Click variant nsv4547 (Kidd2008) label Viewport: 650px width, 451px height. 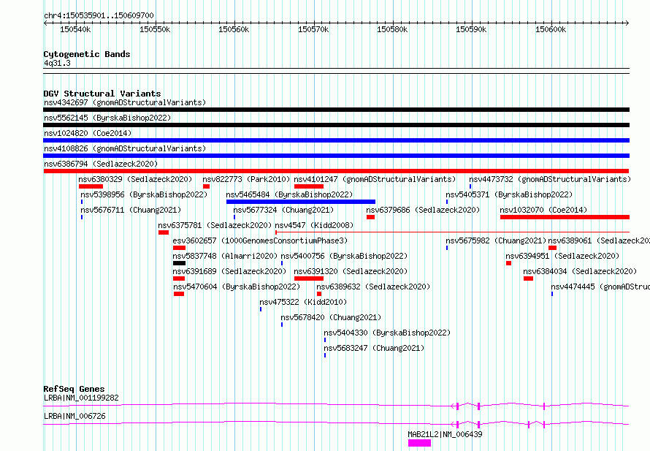pos(314,225)
